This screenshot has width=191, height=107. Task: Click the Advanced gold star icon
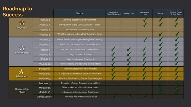click(x=21, y=72)
